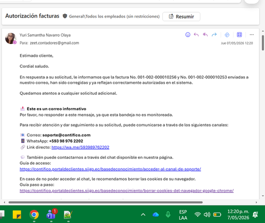
Task: Click the scroll down arrow of the message pane
Action: click(263, 196)
